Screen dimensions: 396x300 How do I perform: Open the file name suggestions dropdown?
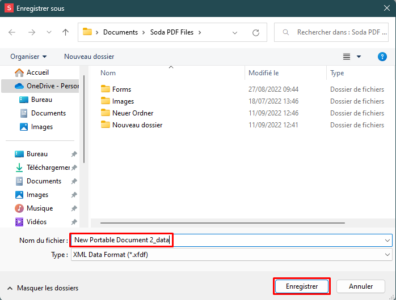(387, 241)
